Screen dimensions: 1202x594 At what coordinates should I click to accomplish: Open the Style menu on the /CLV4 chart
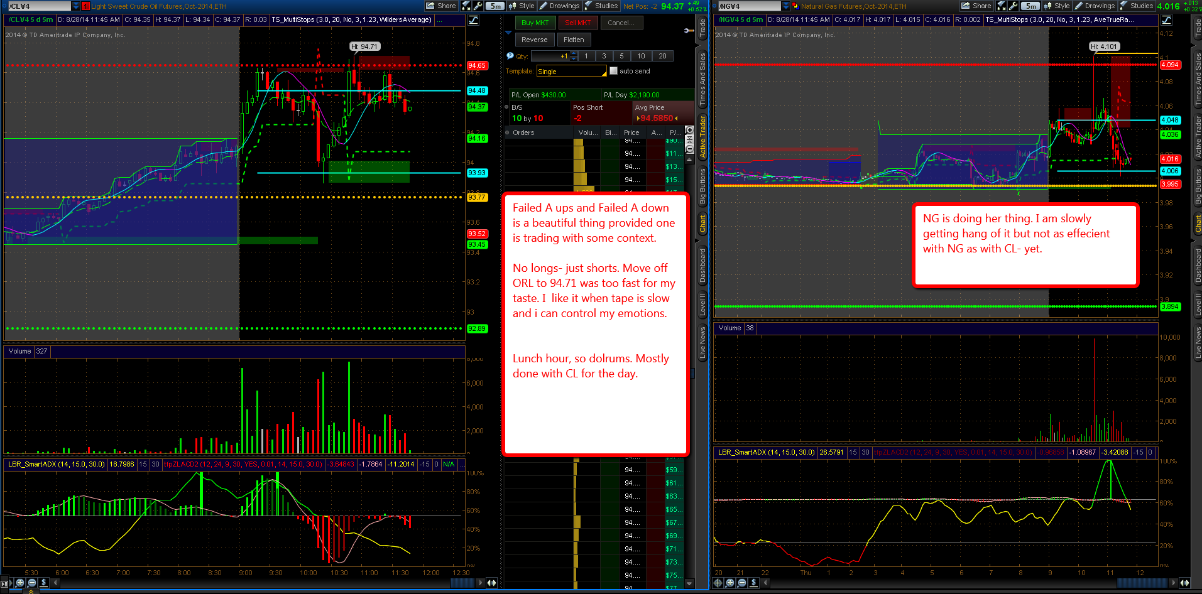point(522,6)
